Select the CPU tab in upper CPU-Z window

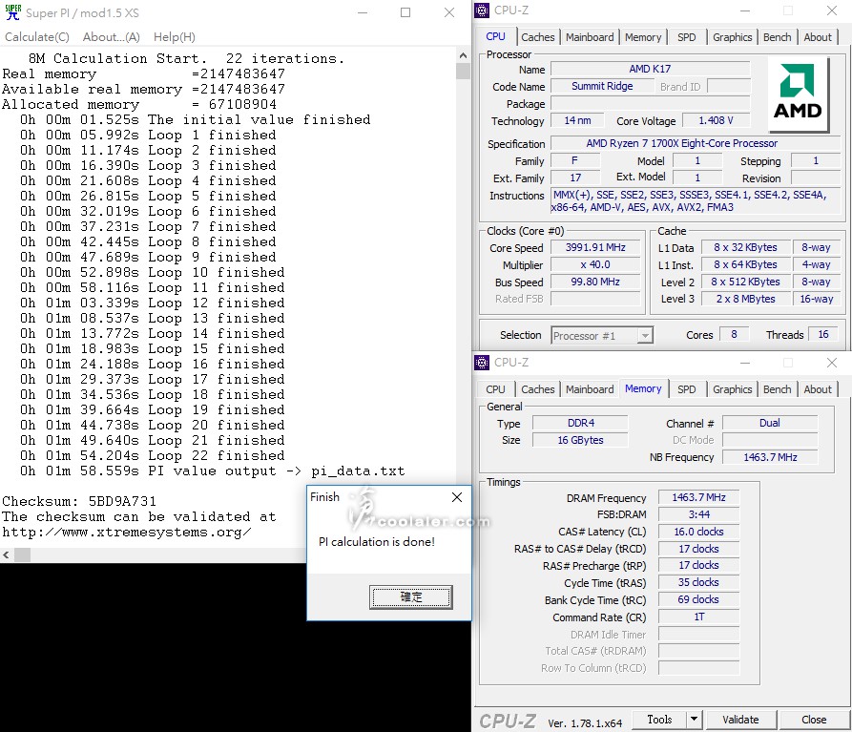click(x=495, y=36)
